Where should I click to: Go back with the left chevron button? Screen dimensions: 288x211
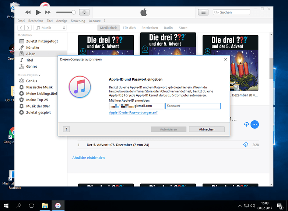pos(21,28)
